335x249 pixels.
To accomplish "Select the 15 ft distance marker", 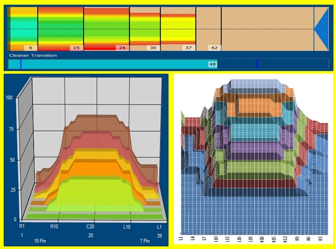I will (75, 47).
